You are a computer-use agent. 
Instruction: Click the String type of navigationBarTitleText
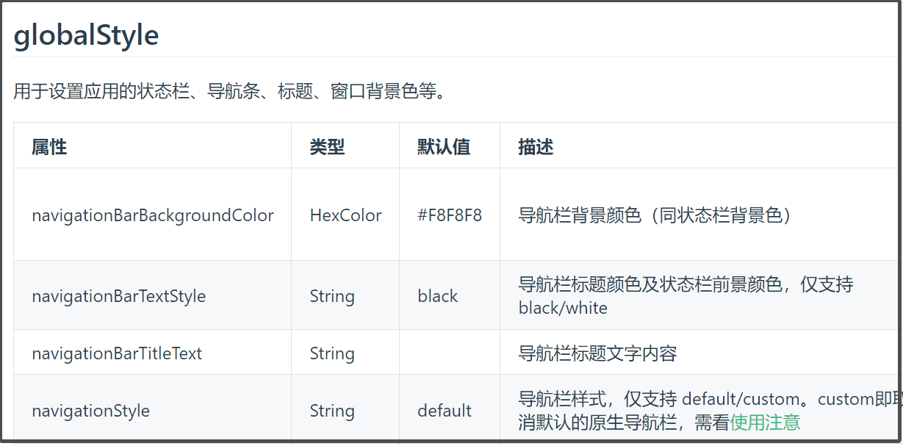click(x=332, y=353)
